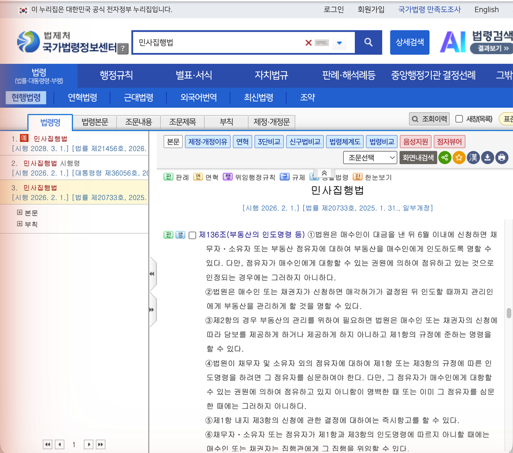Expand left panel with double-right arrow handle
The height and width of the screenshot is (453, 513).
coord(152,309)
